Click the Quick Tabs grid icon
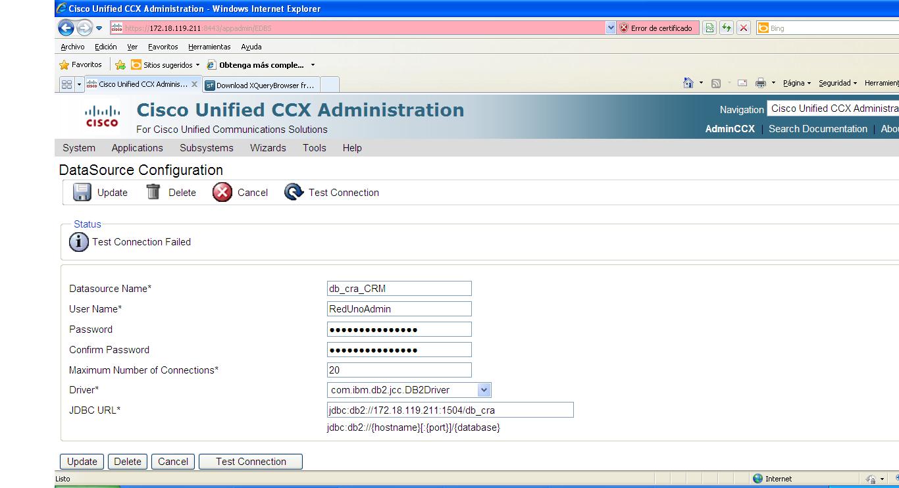899x488 pixels. click(x=66, y=84)
